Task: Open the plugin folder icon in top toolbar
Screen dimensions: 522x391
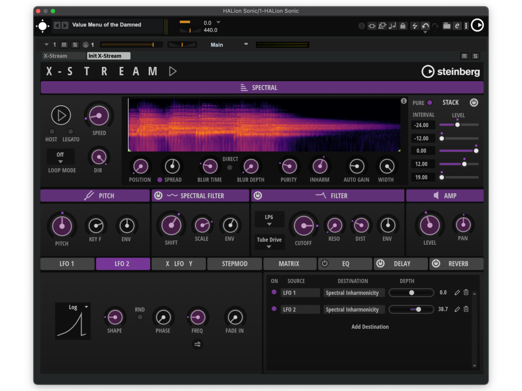Action: (447, 26)
